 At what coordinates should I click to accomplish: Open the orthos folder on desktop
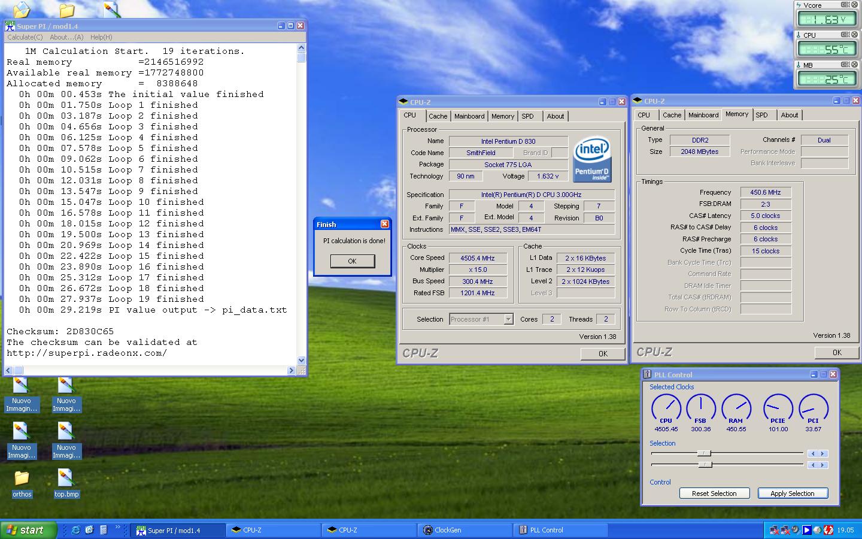pos(22,484)
